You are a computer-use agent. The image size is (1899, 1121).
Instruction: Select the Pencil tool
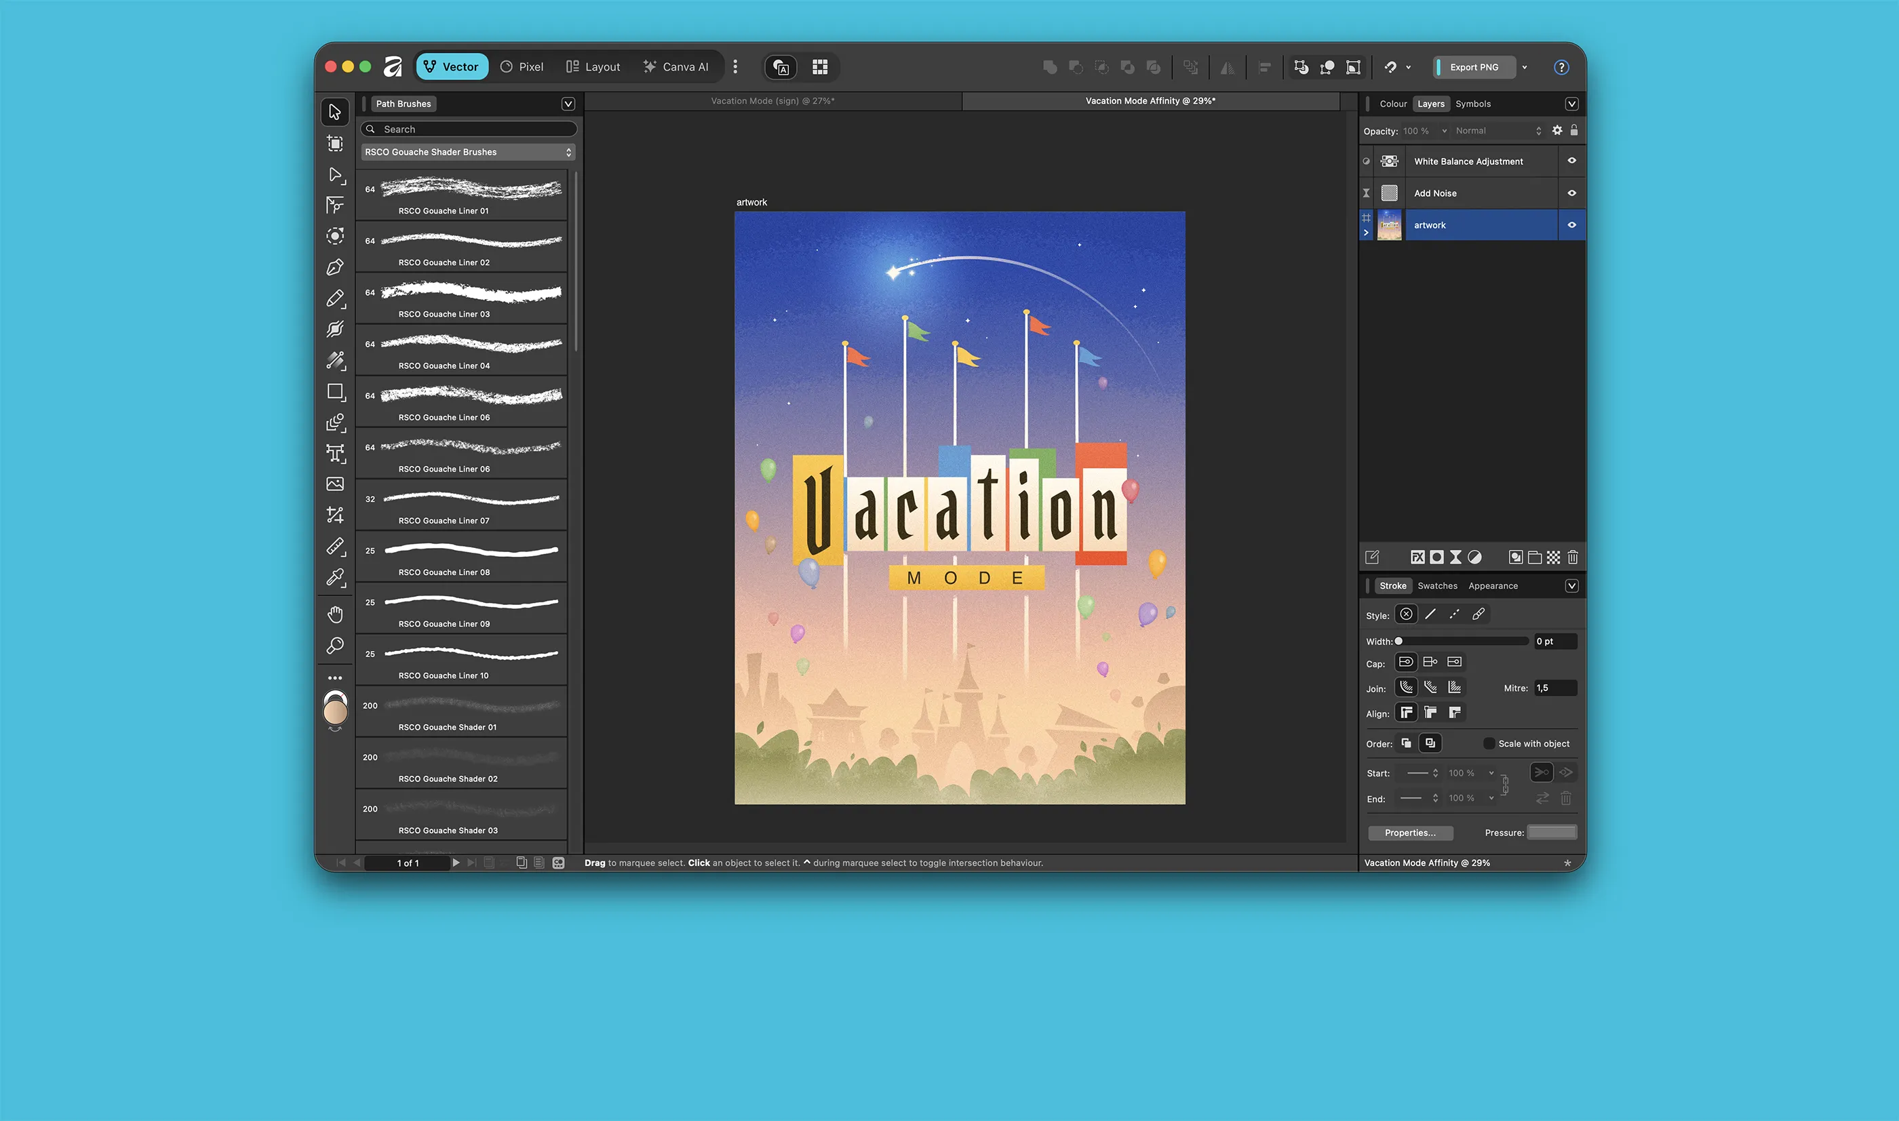(334, 298)
